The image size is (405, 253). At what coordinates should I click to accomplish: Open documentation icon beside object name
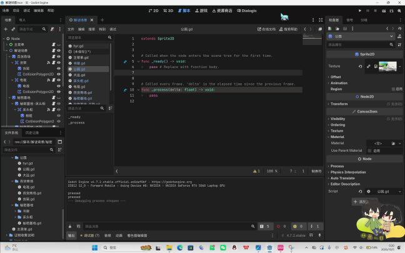coord(399,36)
